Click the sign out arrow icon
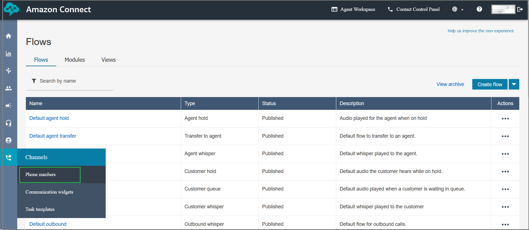Viewport: 529px width, 230px height. pos(520,9)
